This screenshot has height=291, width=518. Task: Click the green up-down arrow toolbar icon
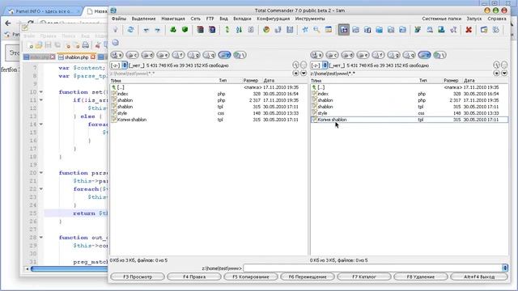227,30
